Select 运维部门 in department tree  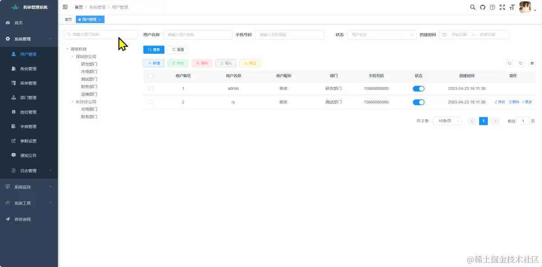tap(89, 94)
